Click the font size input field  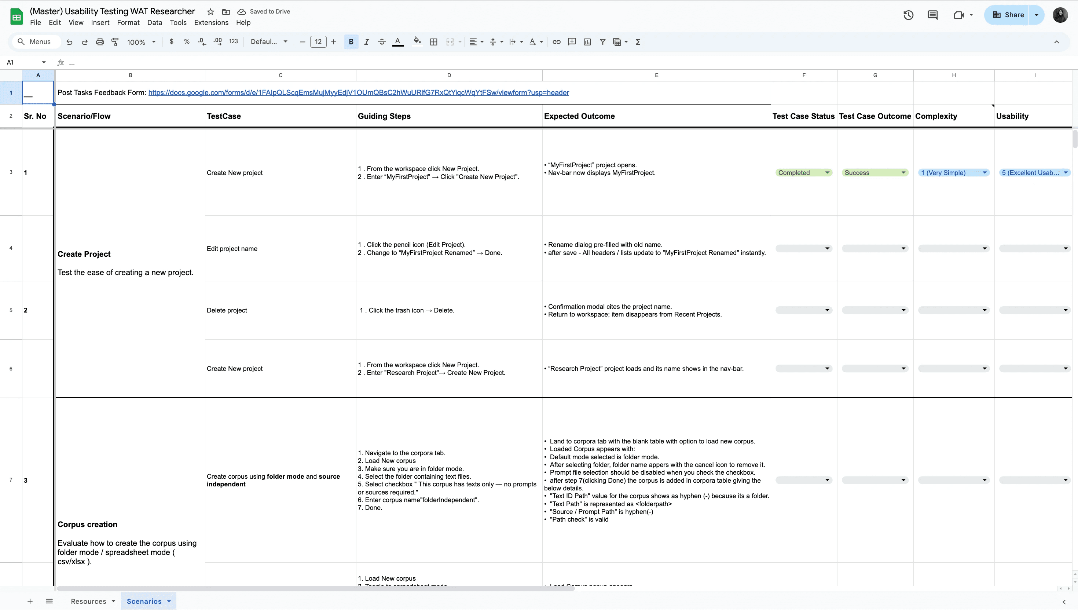(318, 42)
